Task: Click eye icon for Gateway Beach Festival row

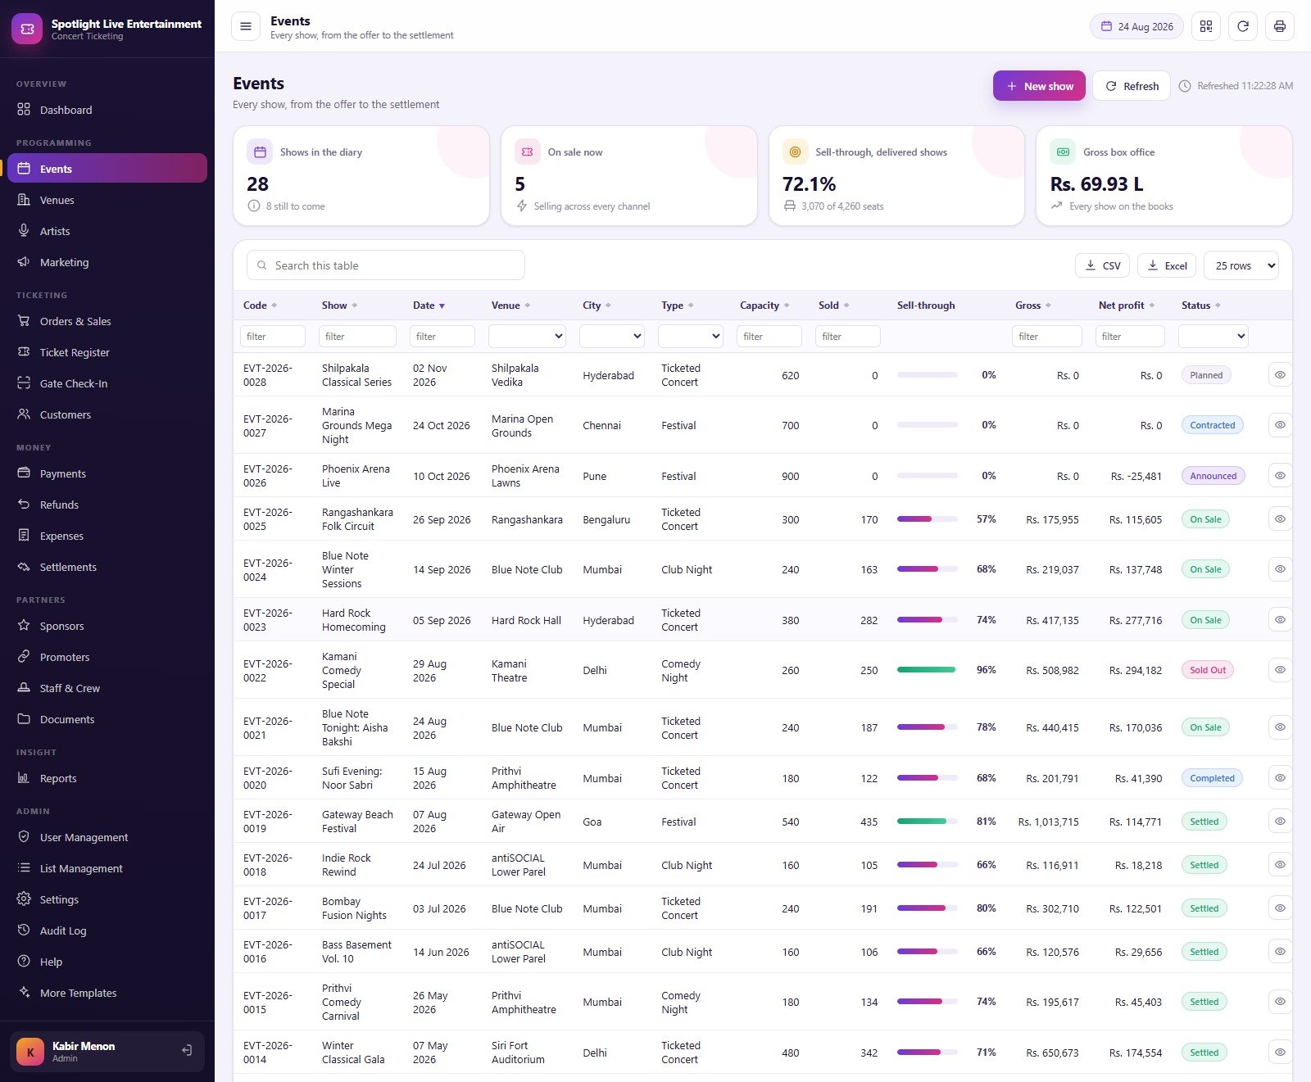Action: pos(1279,822)
